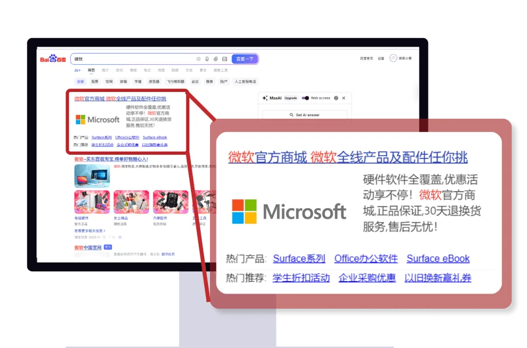
Task: Open 以旧换新赢礼券 link in the enlarged callout
Action: coord(438,278)
